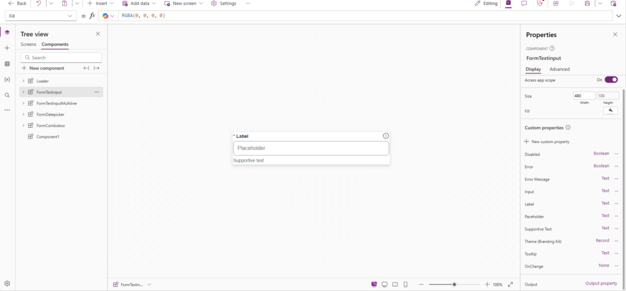Screen dimensions: 626x291
Task: Click fit to window expand icon
Action: point(510,285)
